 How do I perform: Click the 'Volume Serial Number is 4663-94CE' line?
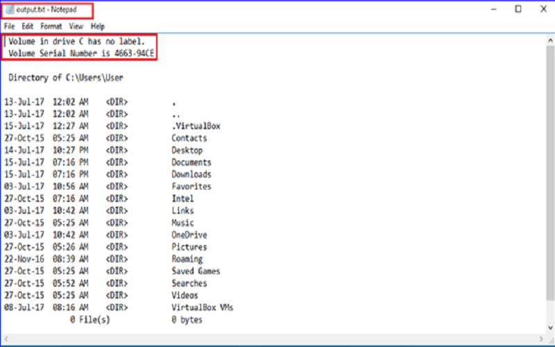(x=81, y=53)
